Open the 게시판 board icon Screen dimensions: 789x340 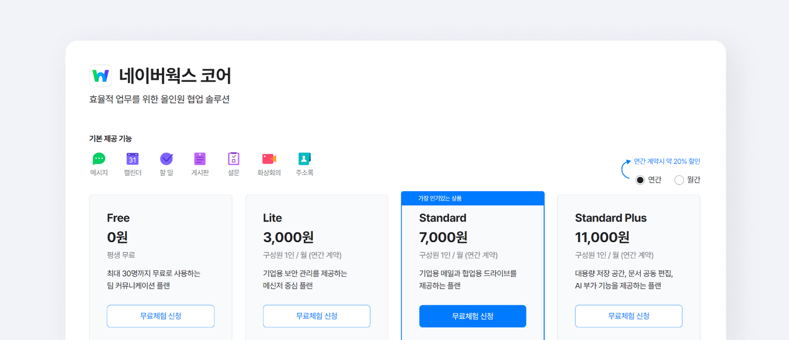pos(200,159)
